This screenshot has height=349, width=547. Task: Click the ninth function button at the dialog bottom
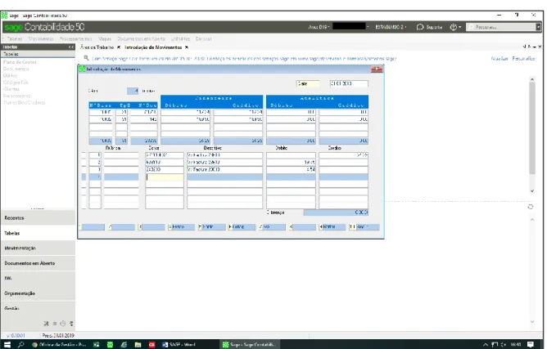[x=332, y=226]
